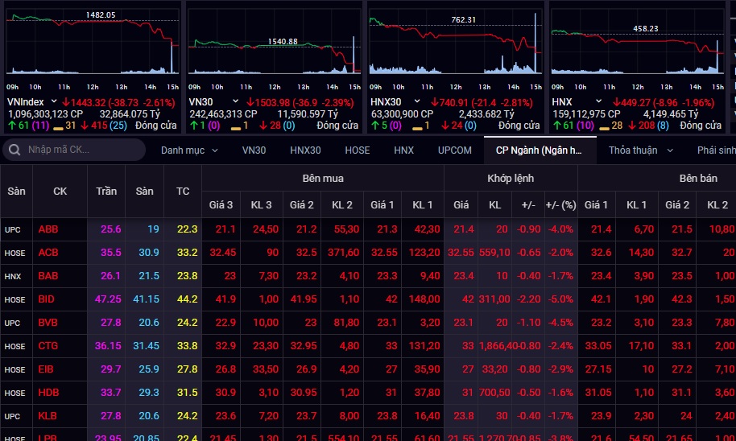Select the BVB stock symbol
Screen dimensions: 736x441
tap(48, 323)
